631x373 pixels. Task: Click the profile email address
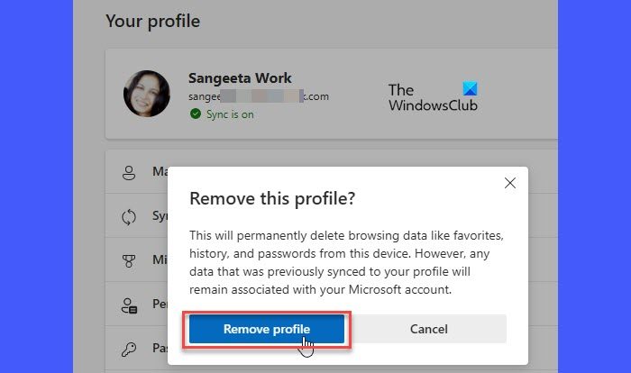[x=259, y=96]
